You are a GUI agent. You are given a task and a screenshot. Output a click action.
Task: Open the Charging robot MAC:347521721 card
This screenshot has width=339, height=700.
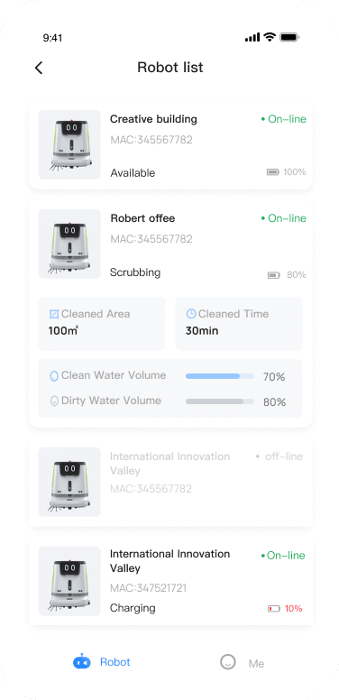pyautogui.click(x=170, y=581)
